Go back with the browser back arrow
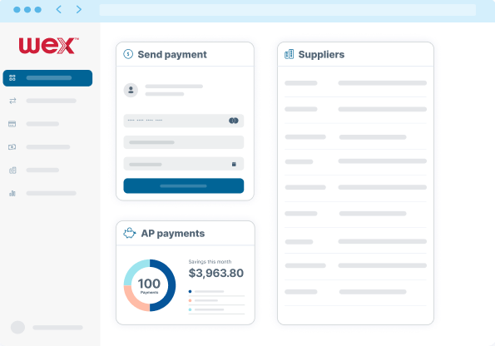This screenshot has width=495, height=346. 59,9
